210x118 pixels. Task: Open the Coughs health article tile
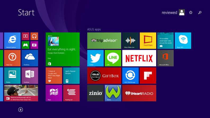tap(54, 76)
